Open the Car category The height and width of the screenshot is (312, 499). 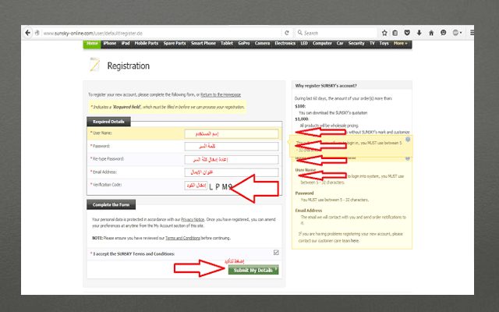point(340,44)
